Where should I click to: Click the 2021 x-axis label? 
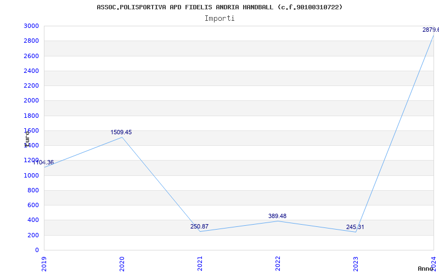[200, 264]
